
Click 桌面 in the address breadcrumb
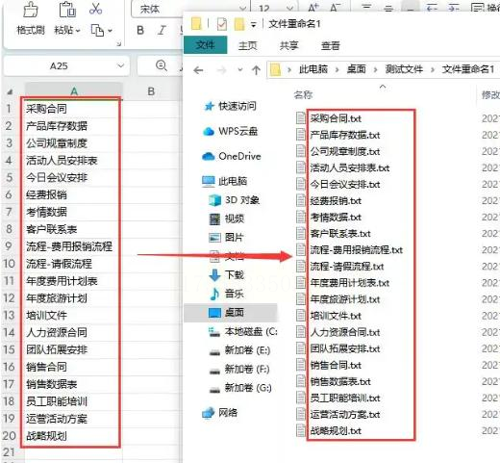[x=356, y=69]
